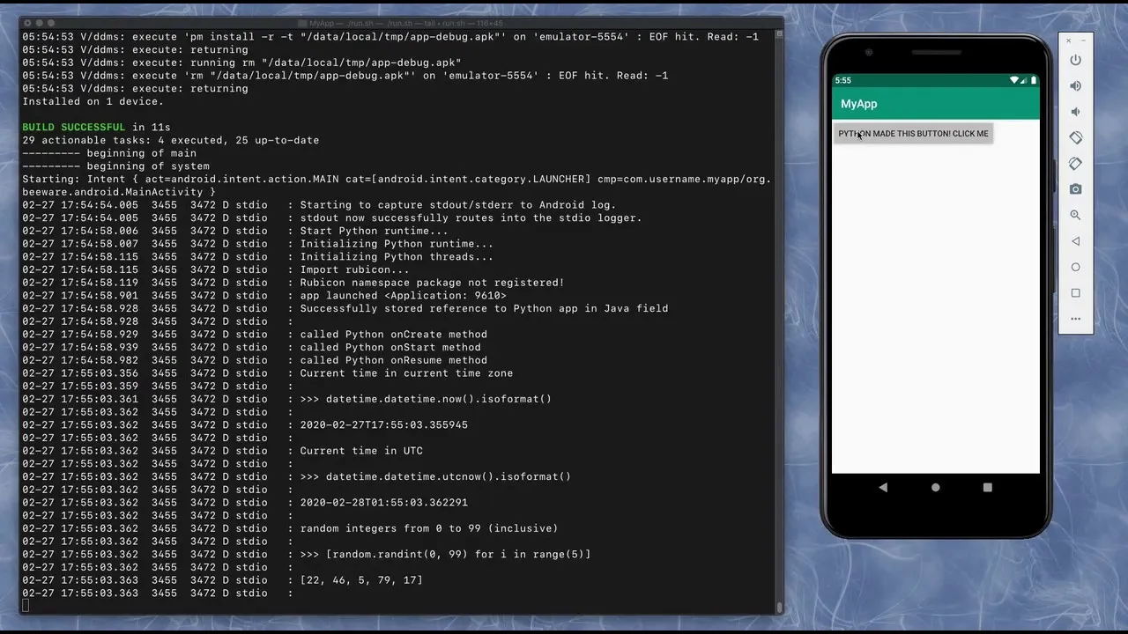Click the 5:55 clock in the status bar
1128x634 pixels.
tap(843, 80)
